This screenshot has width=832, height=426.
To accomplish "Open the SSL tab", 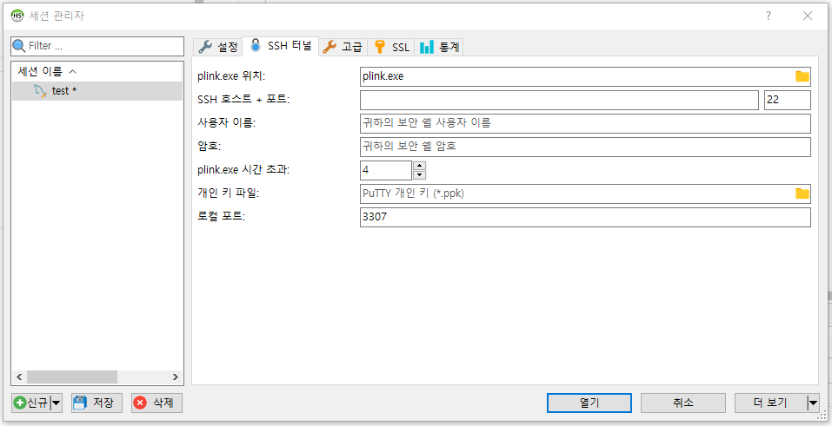I will (x=391, y=47).
